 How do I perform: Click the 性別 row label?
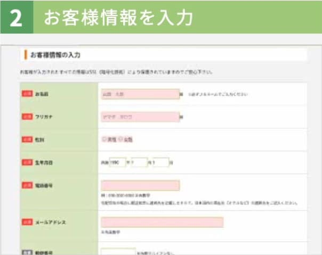point(39,139)
